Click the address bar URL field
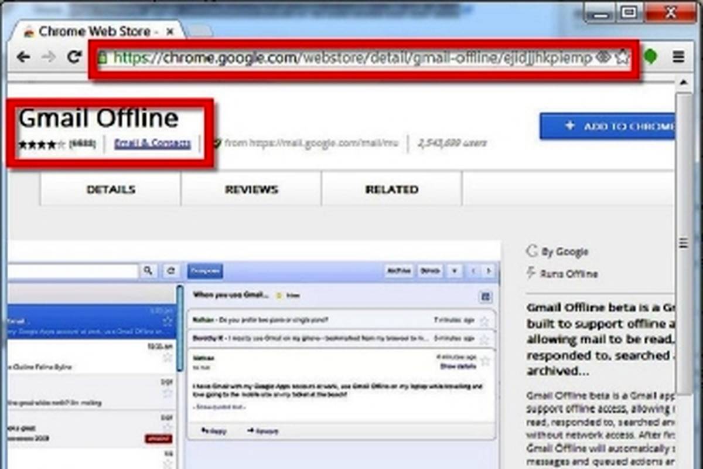The image size is (703, 469). click(x=351, y=57)
